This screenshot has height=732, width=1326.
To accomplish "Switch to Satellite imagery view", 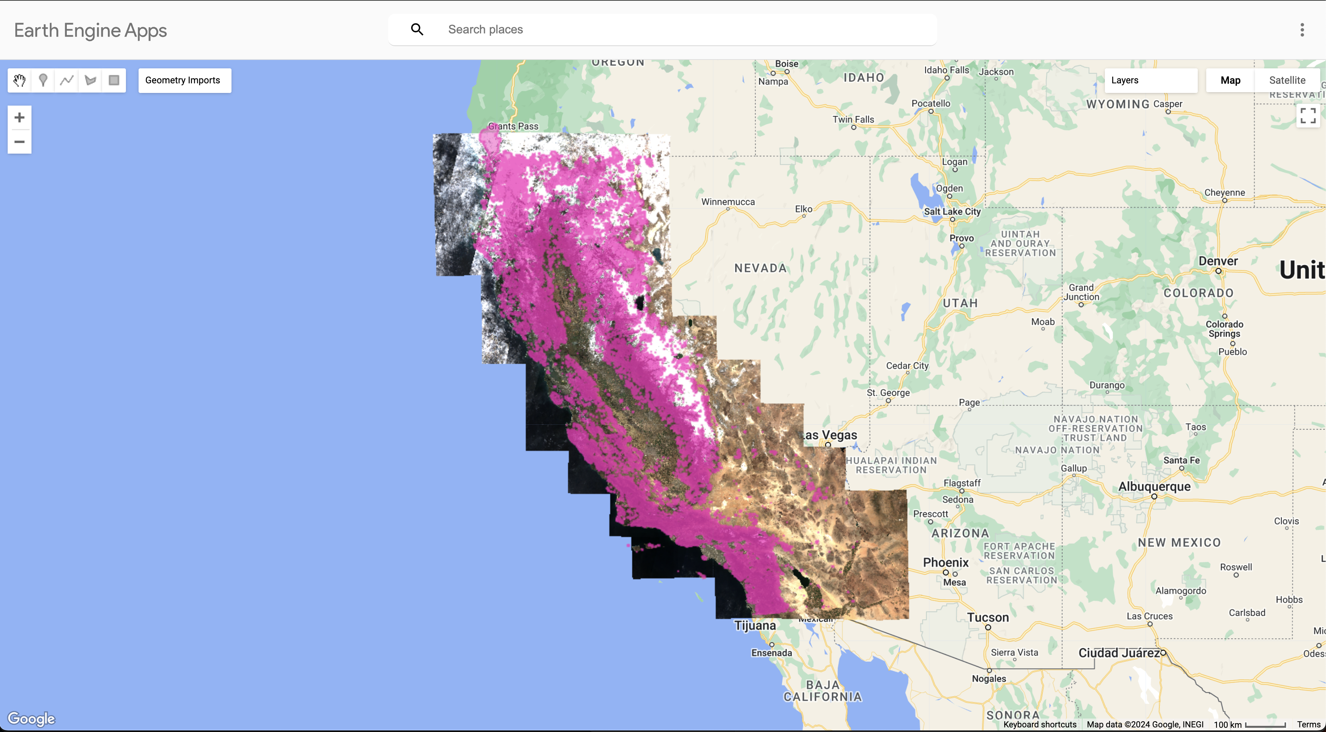I will (x=1287, y=80).
